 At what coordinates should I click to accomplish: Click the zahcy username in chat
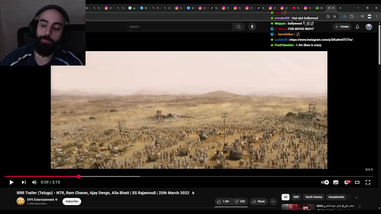coord(282,29)
